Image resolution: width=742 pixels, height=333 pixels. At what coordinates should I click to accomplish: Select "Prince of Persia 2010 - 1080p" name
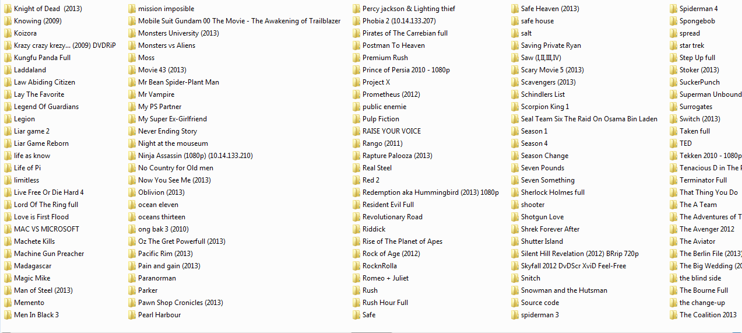pos(406,70)
